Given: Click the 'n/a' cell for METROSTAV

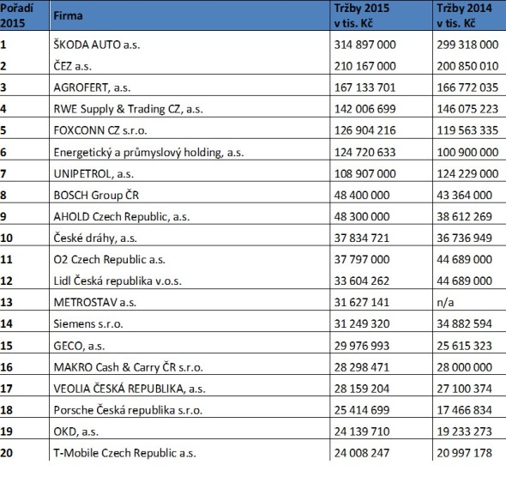Looking at the screenshot, I should pyautogui.click(x=445, y=303).
